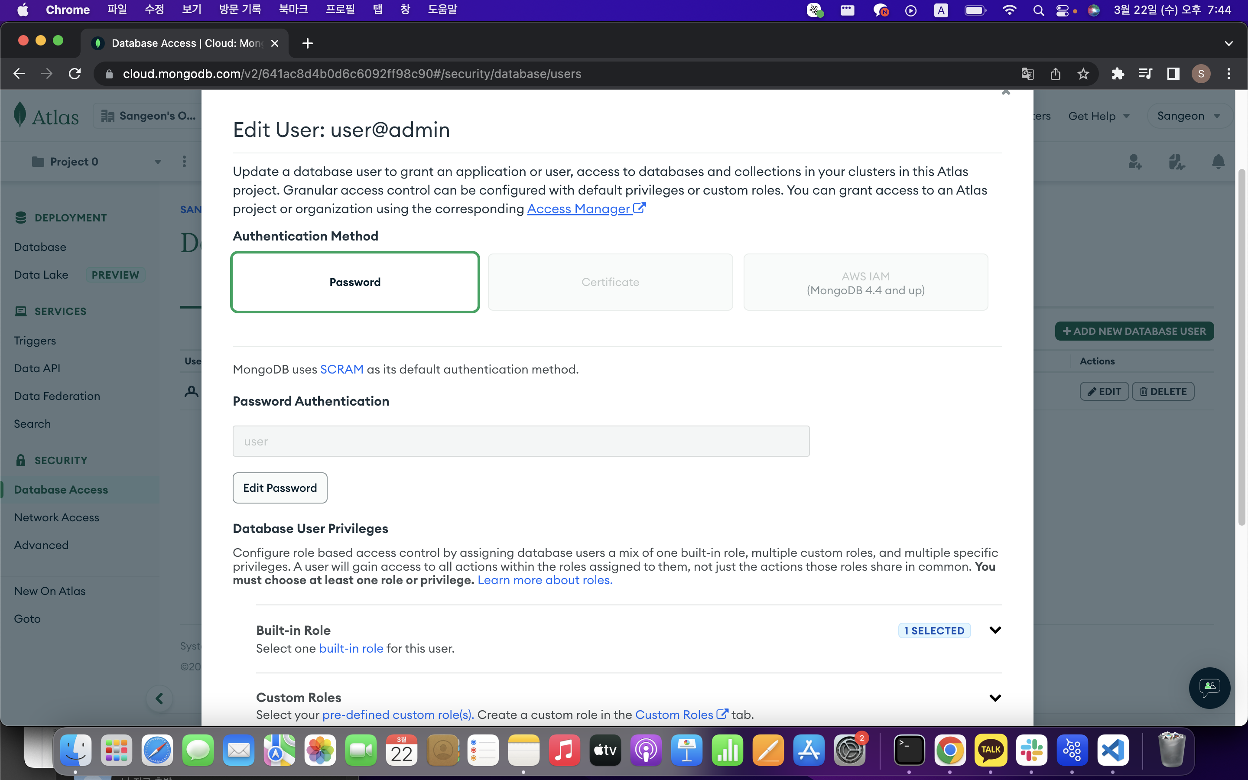Open the Get Help dropdown
Image resolution: width=1248 pixels, height=780 pixels.
click(1098, 116)
